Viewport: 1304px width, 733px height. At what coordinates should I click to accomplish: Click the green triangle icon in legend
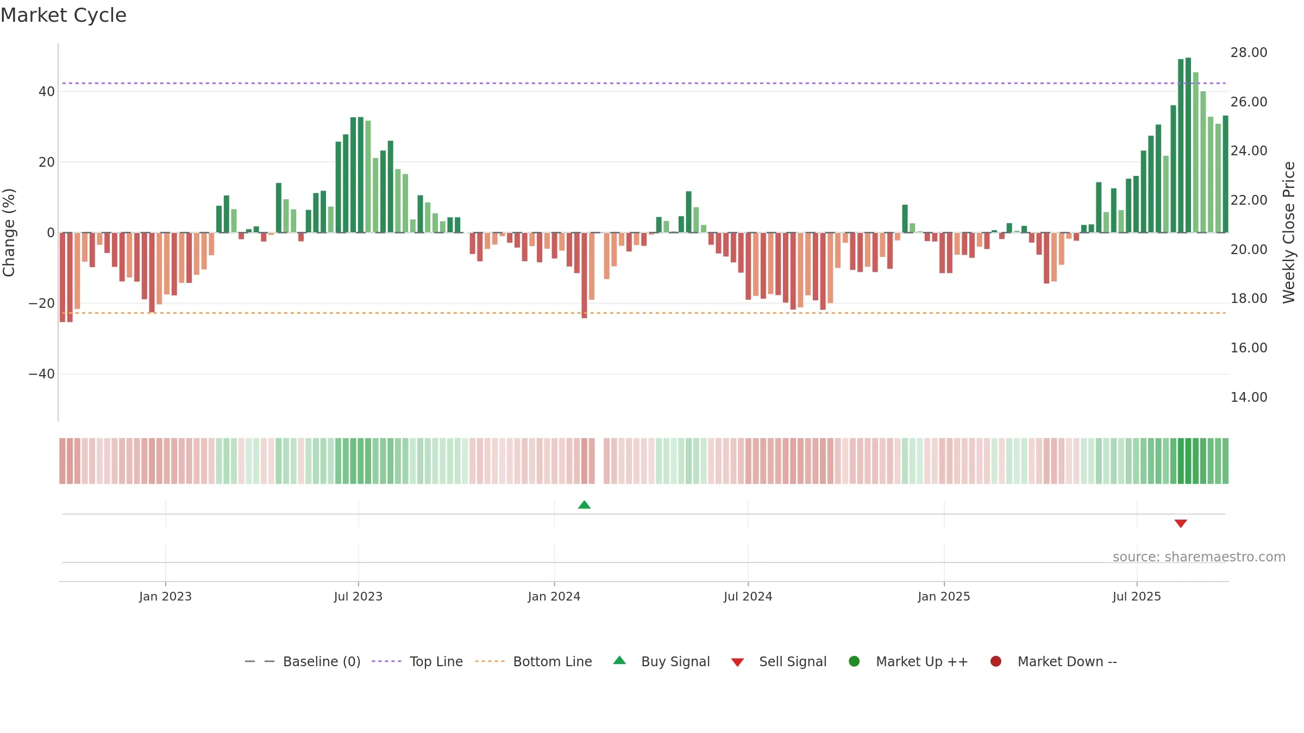619,660
